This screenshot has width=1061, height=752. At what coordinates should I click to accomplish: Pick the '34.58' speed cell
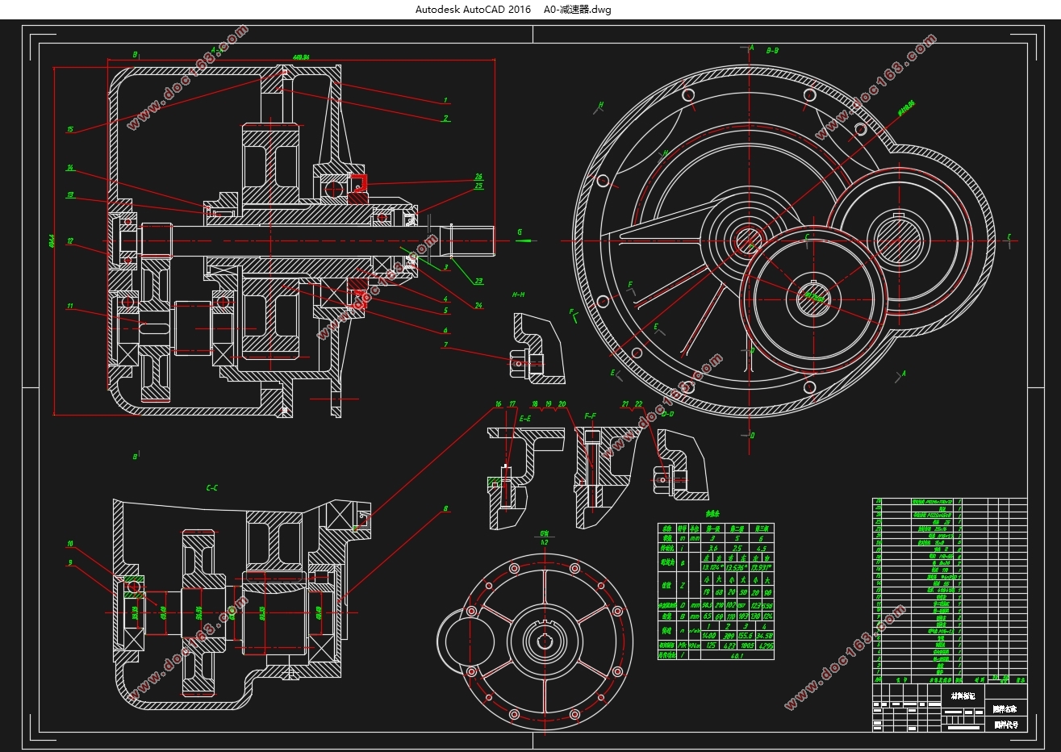[764, 636]
